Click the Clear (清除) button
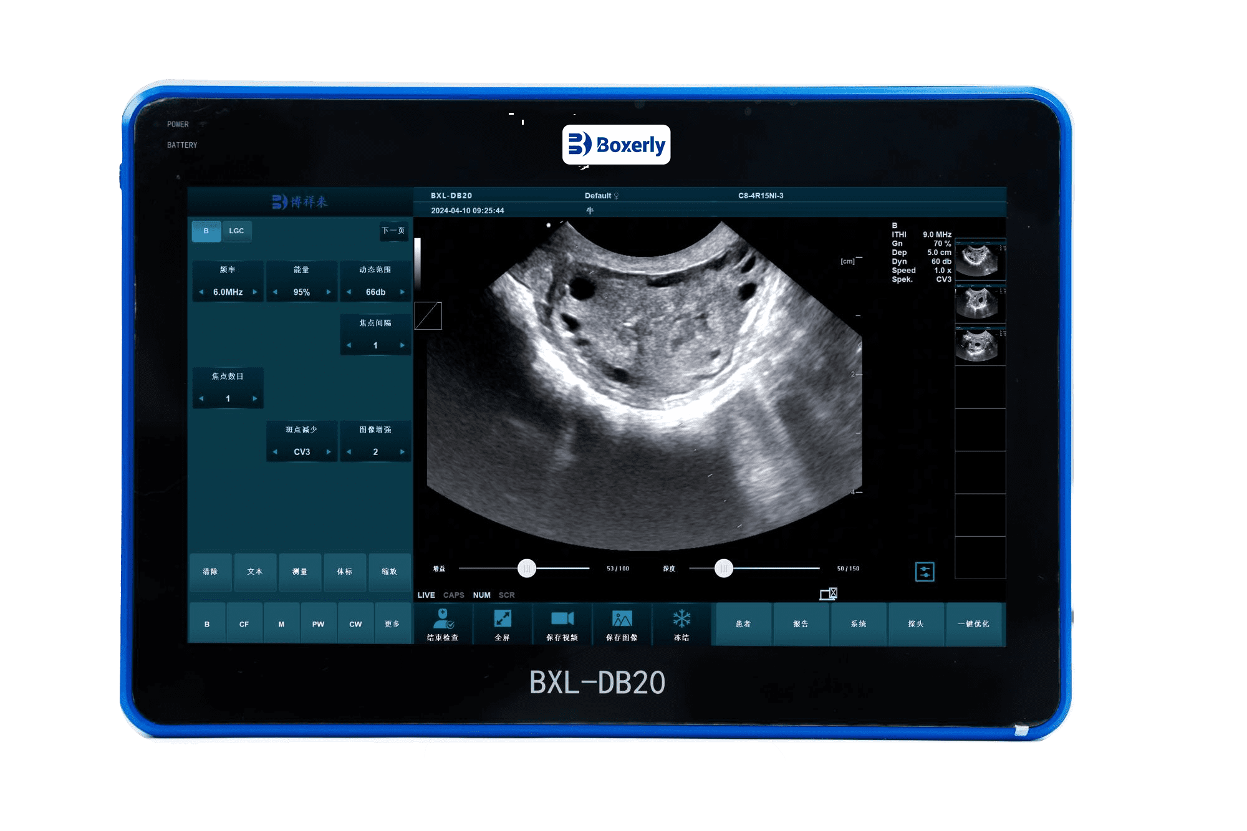 (211, 572)
